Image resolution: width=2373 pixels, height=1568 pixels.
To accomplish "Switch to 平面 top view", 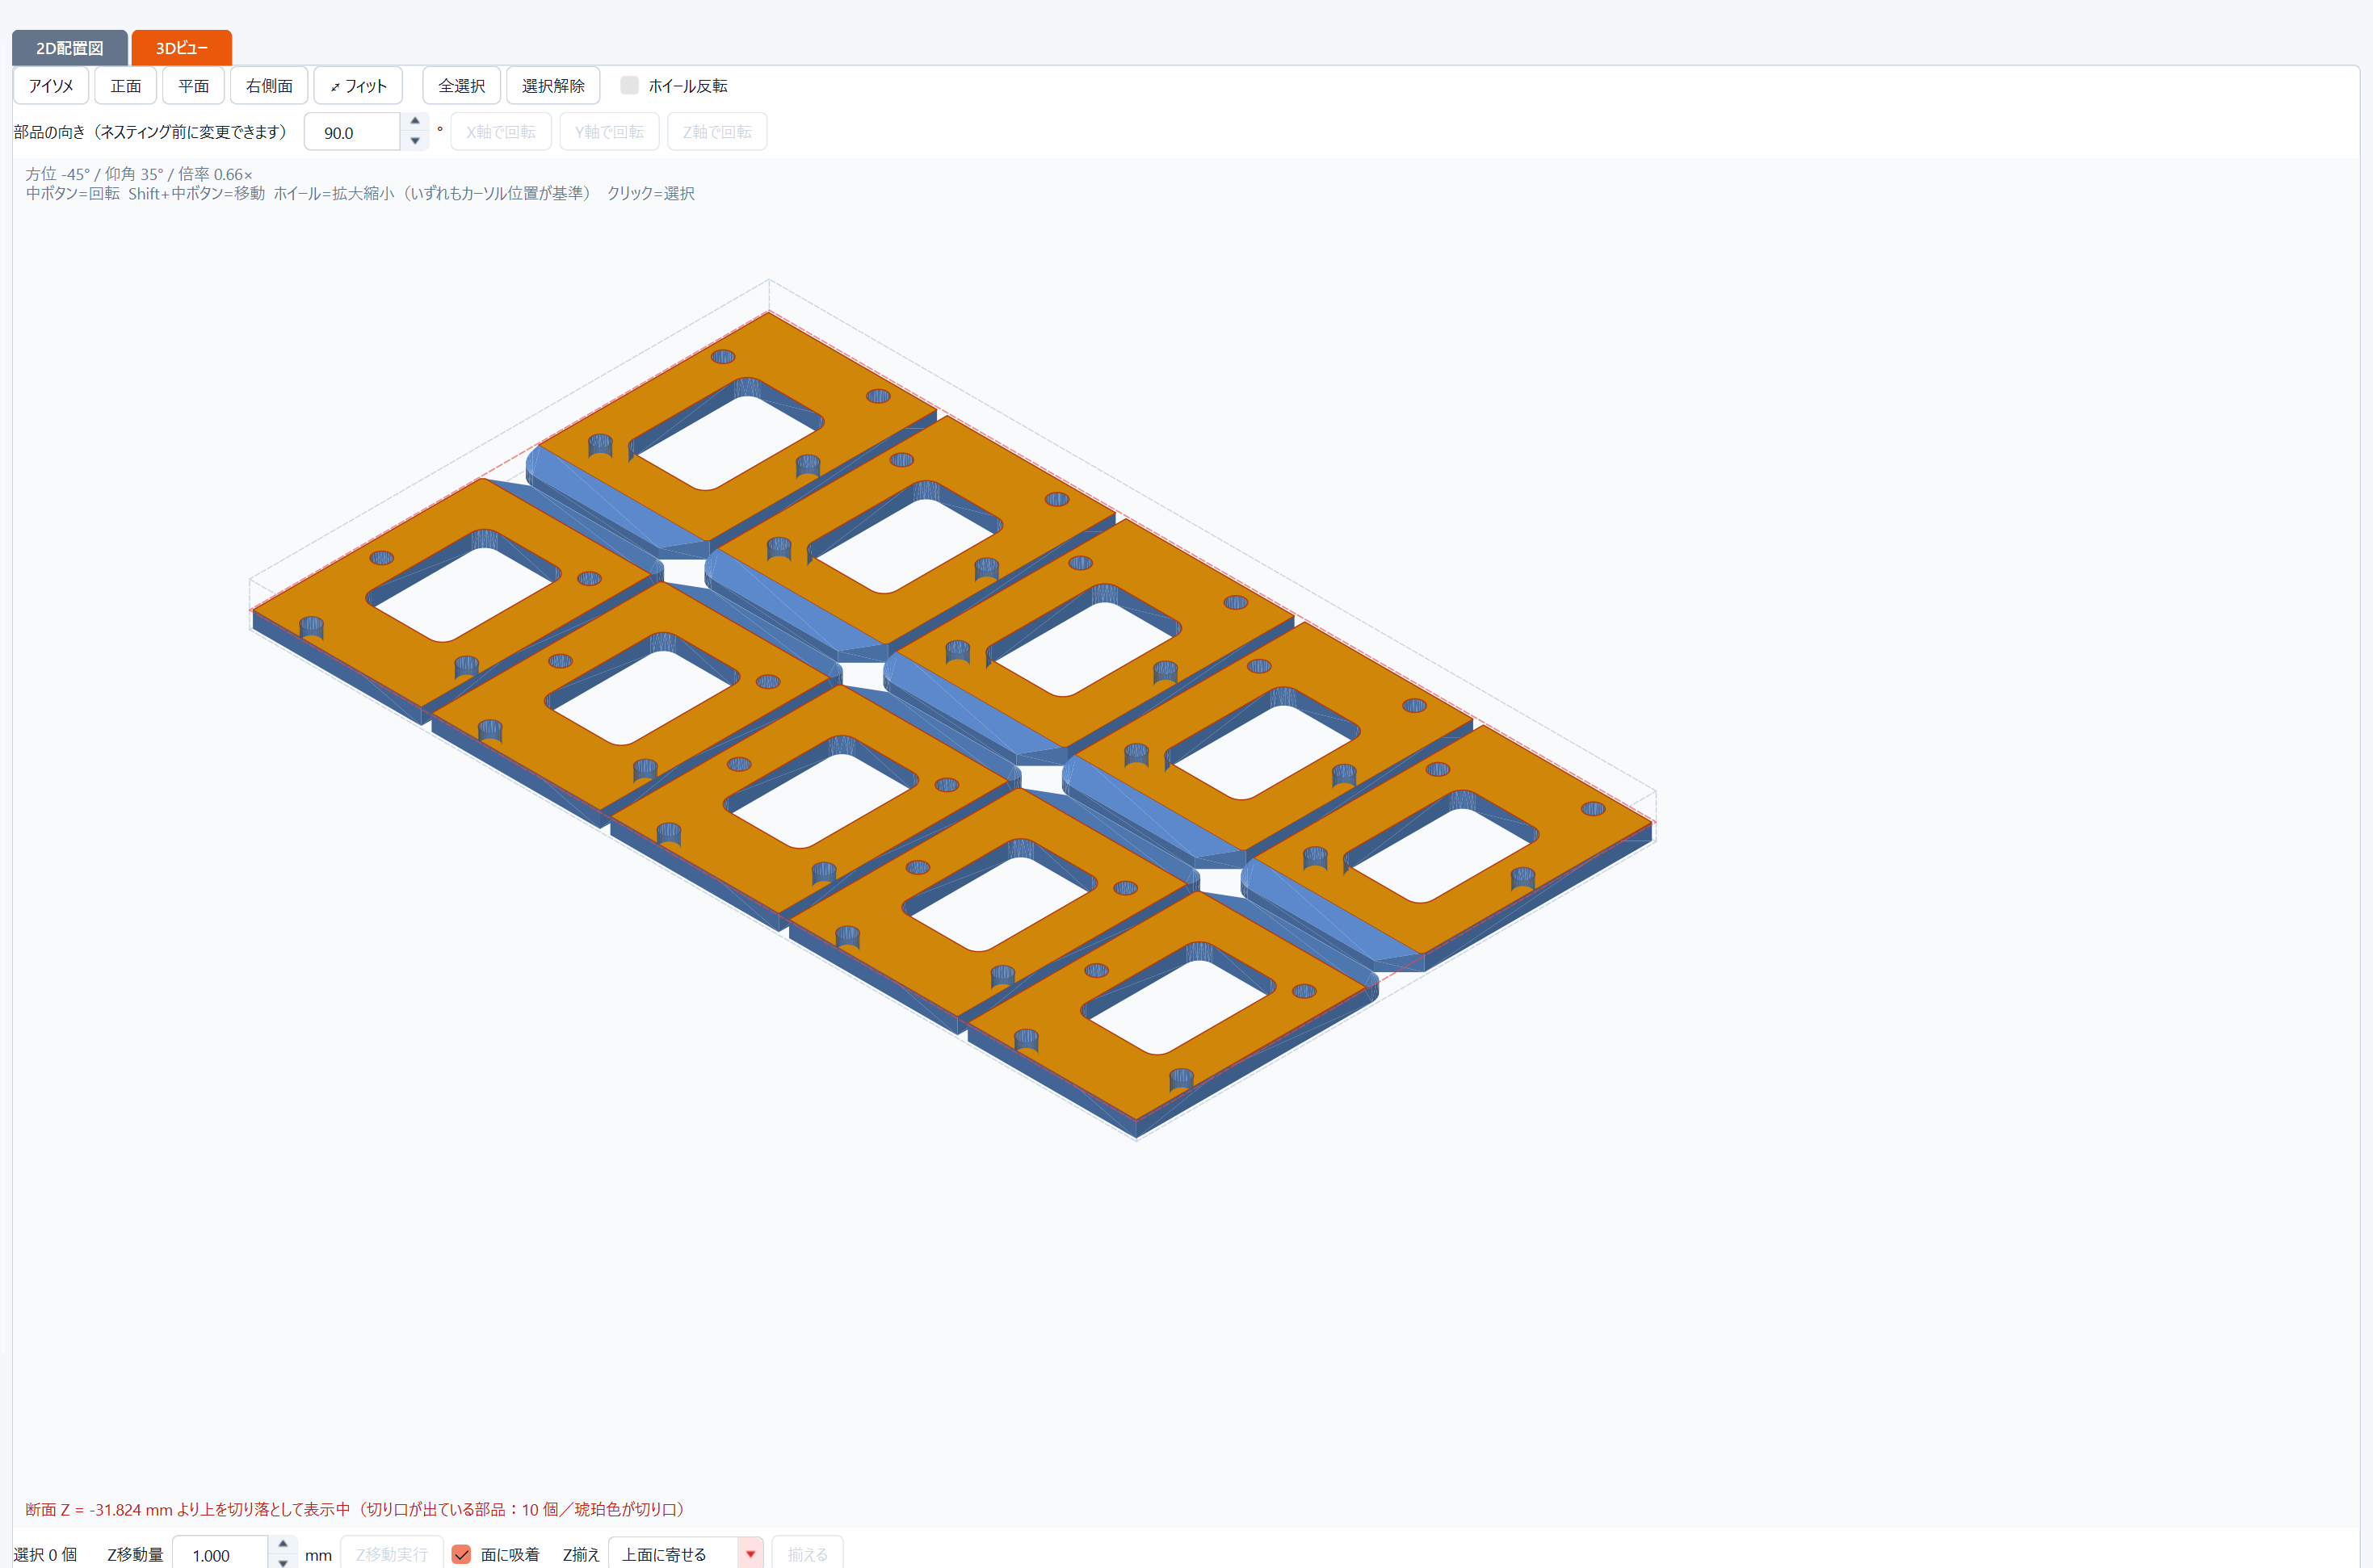I will 193,86.
